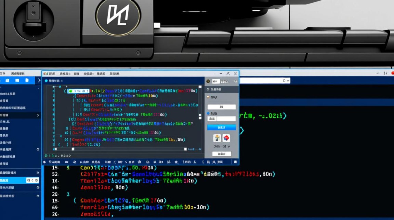Image resolution: width=394 pixels, height=220 pixels.
Task: Click the bright blue button in dialog side panel
Action: 222,127
